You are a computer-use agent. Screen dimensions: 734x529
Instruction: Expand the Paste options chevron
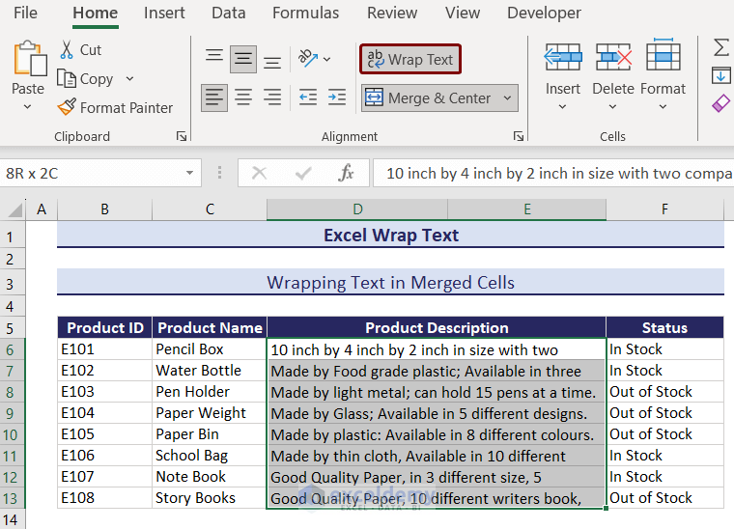(x=28, y=107)
